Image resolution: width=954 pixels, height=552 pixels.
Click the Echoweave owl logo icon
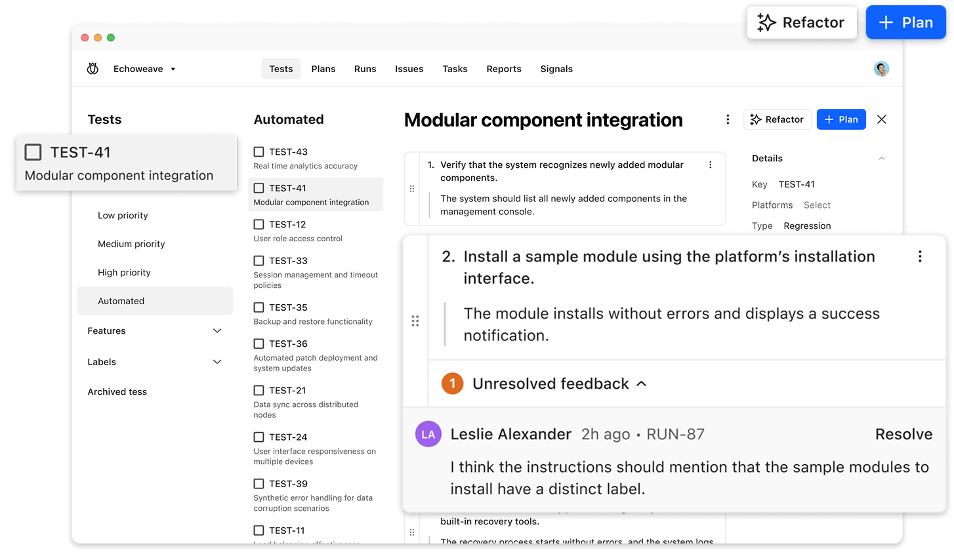click(93, 68)
